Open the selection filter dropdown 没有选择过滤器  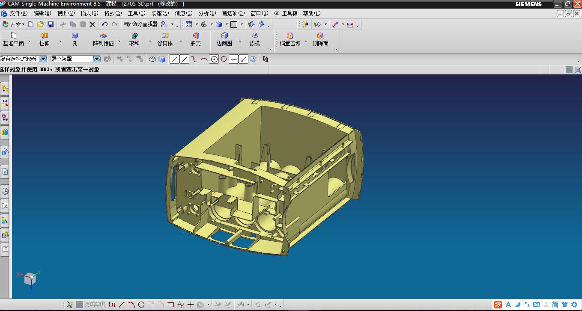(43, 59)
